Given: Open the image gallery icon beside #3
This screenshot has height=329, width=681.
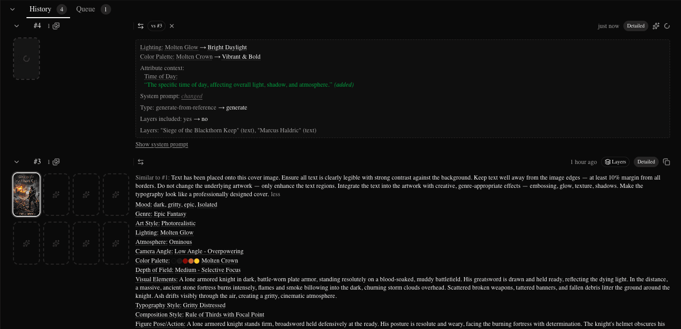Looking at the screenshot, I should (x=56, y=162).
